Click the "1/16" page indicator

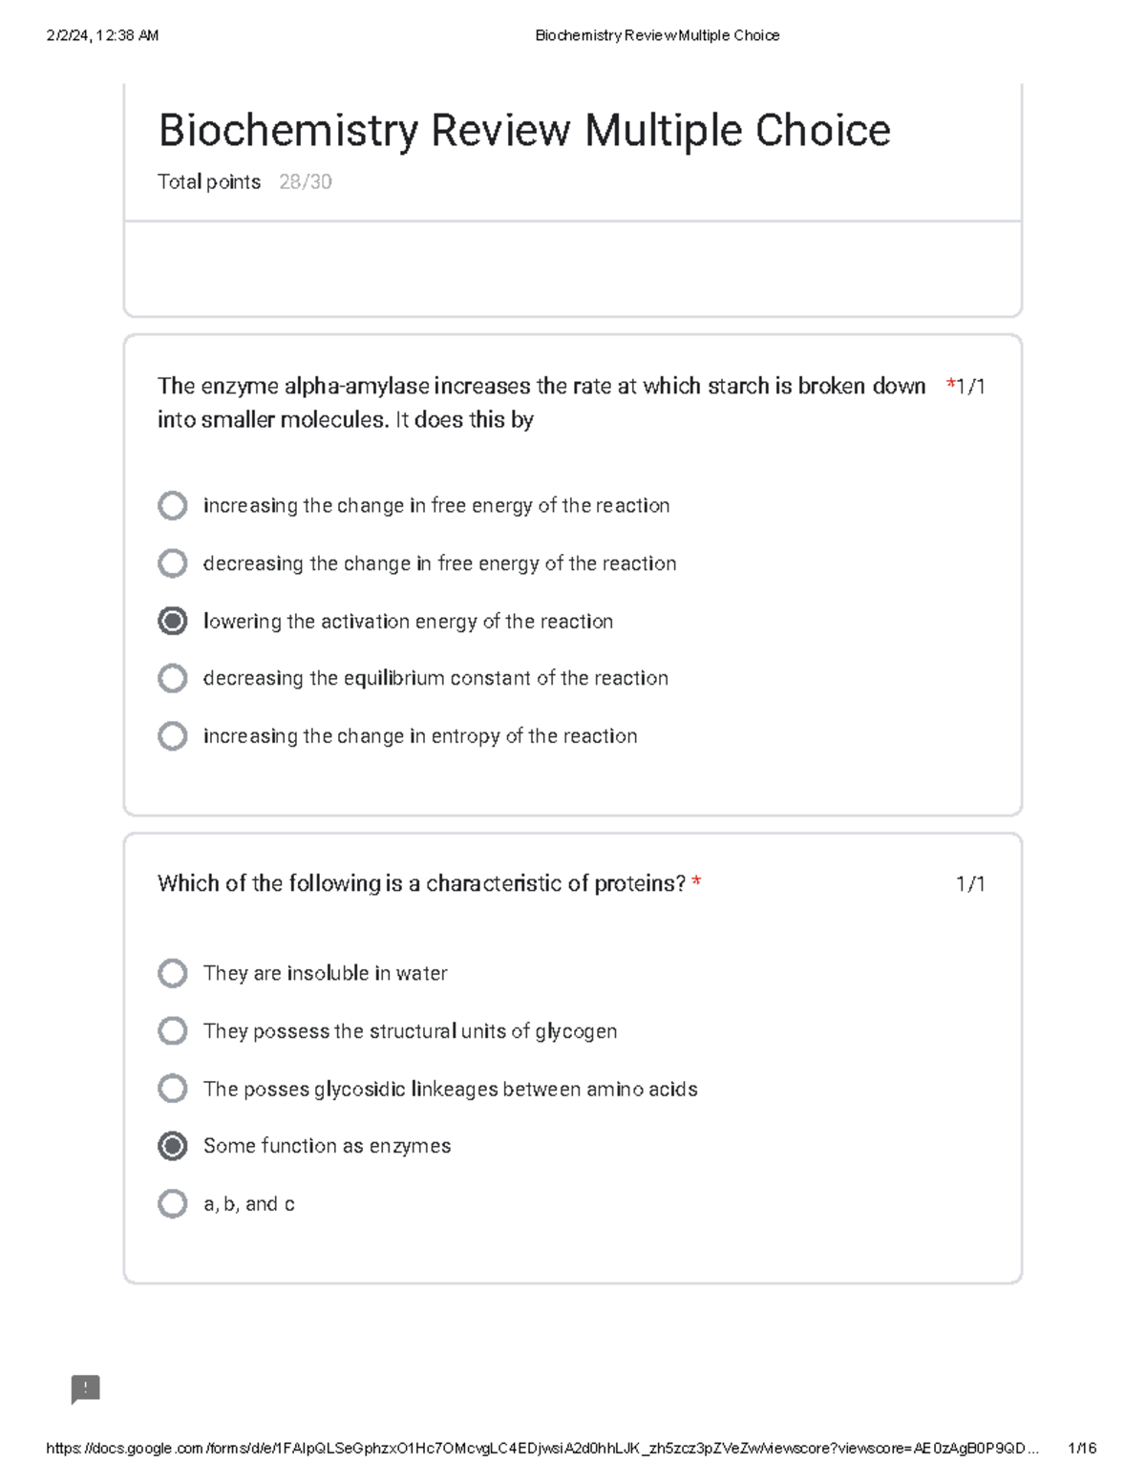1083,1448
